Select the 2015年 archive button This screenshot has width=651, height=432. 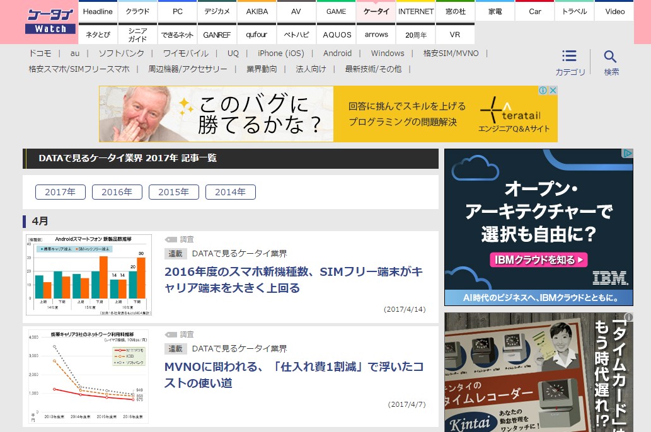click(x=173, y=192)
